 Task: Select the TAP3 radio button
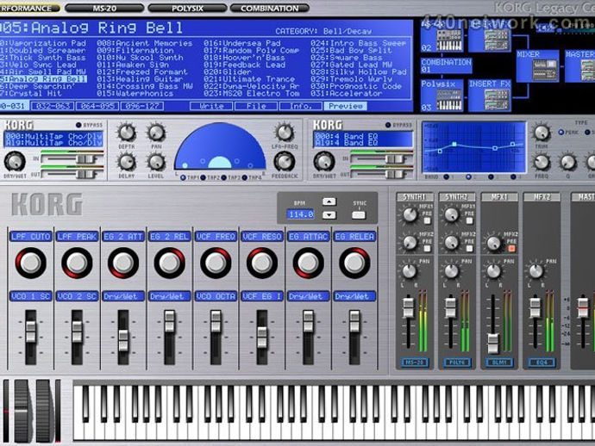tap(224, 177)
